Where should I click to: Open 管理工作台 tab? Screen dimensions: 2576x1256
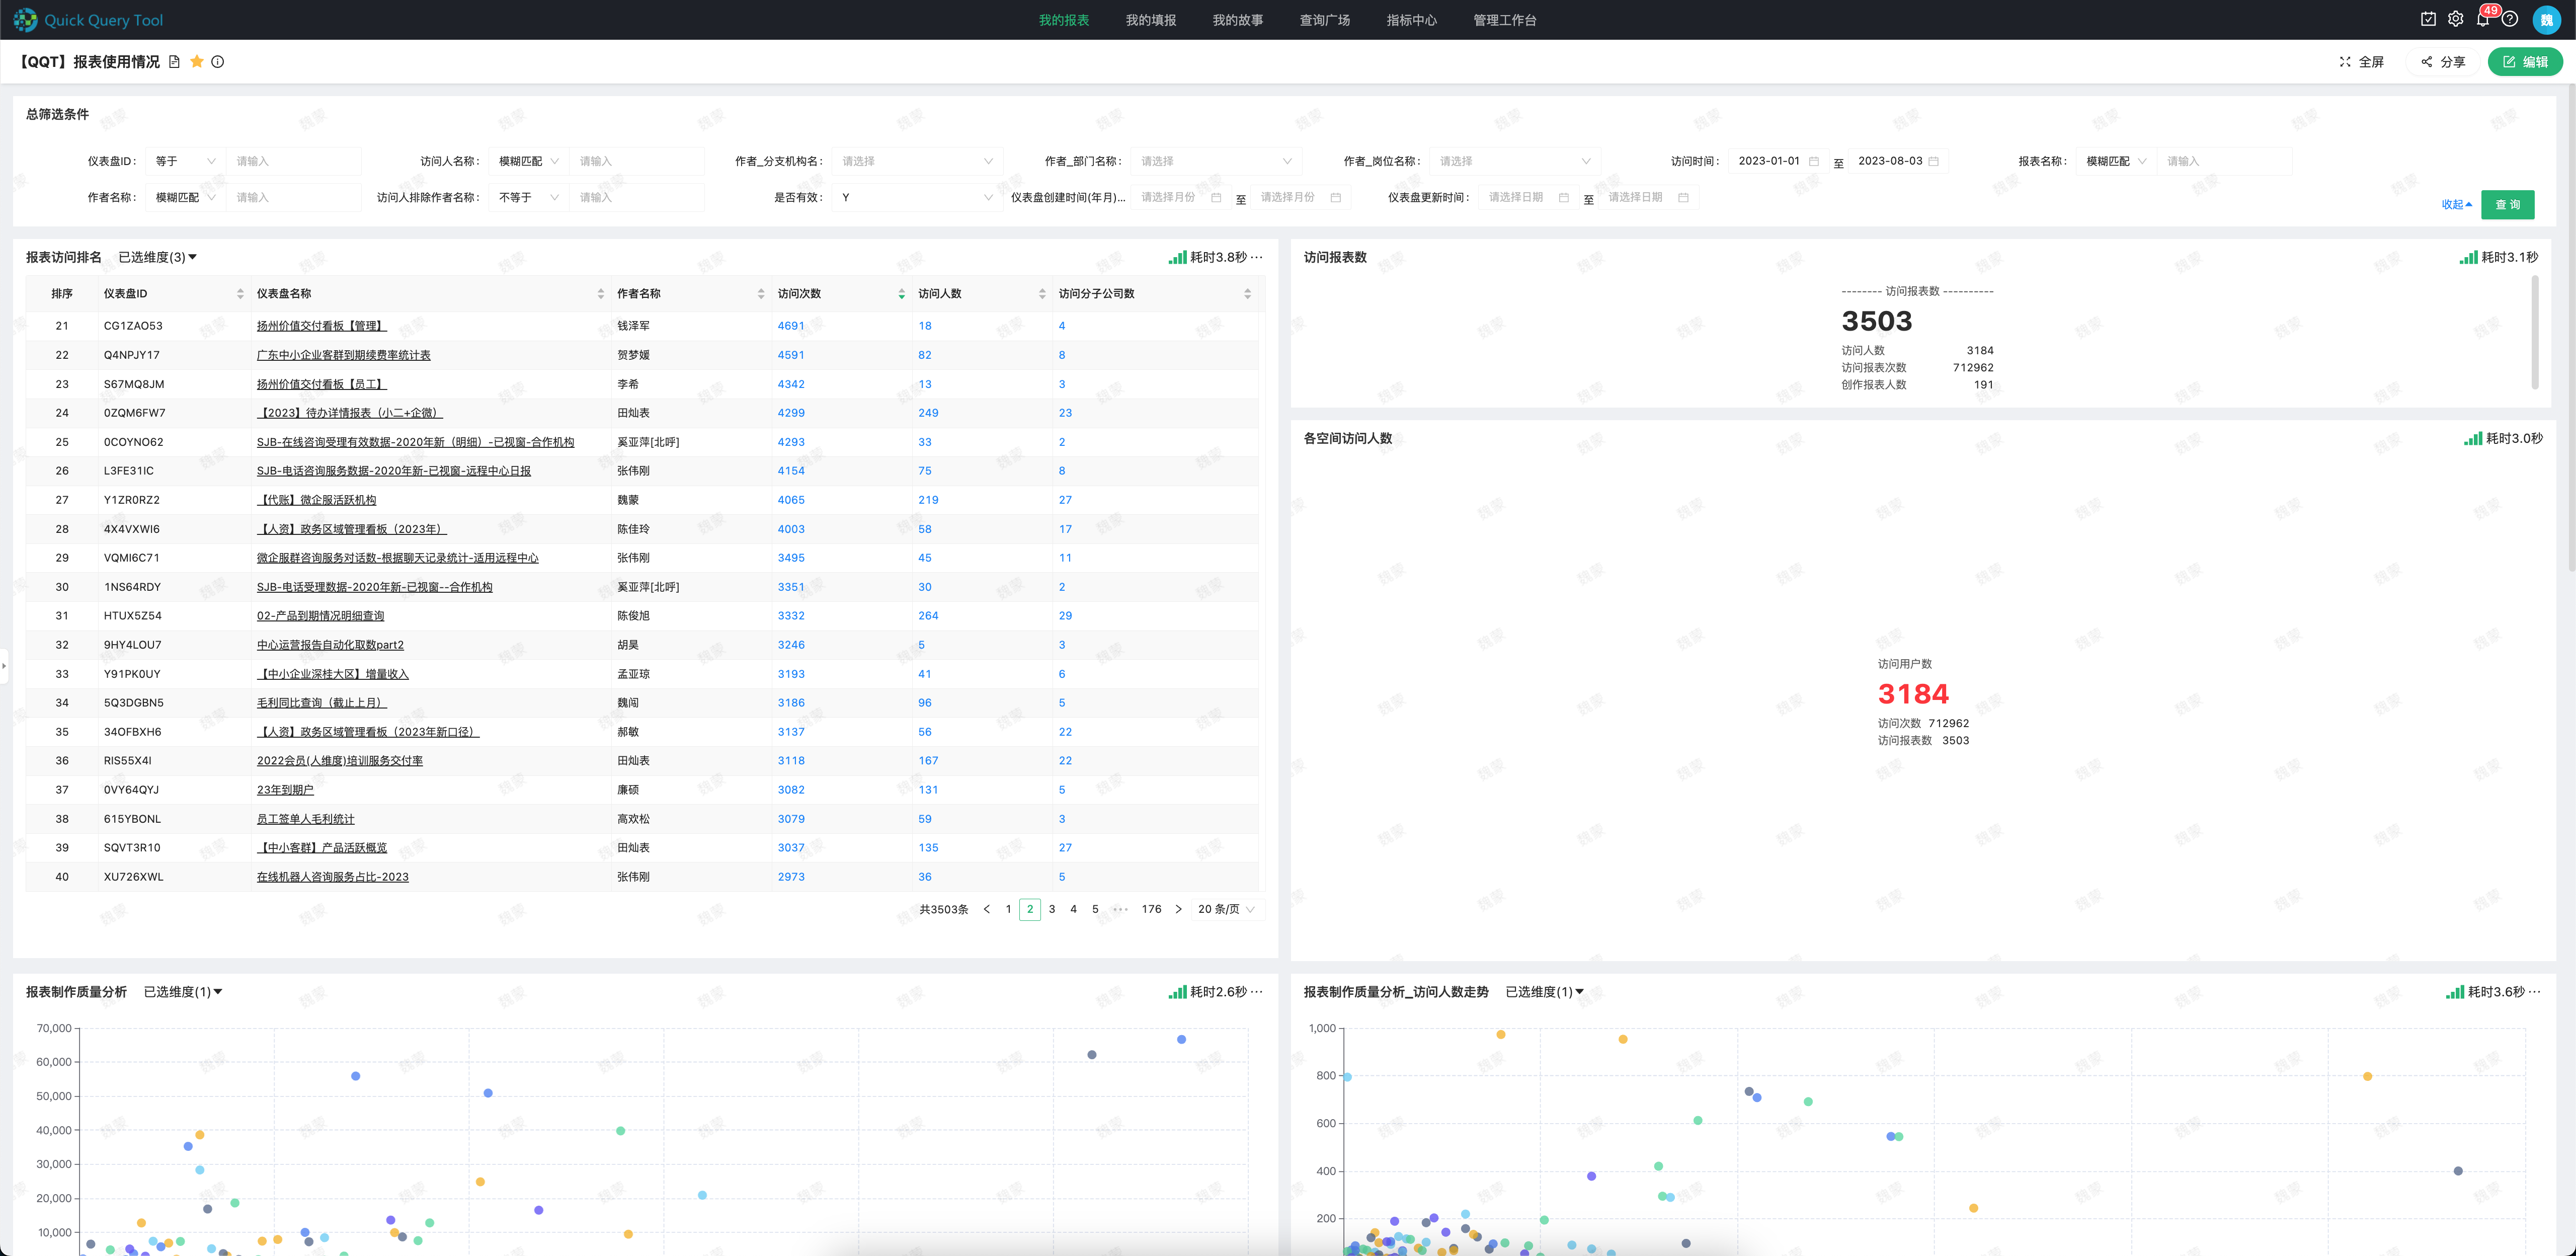[x=1504, y=20]
